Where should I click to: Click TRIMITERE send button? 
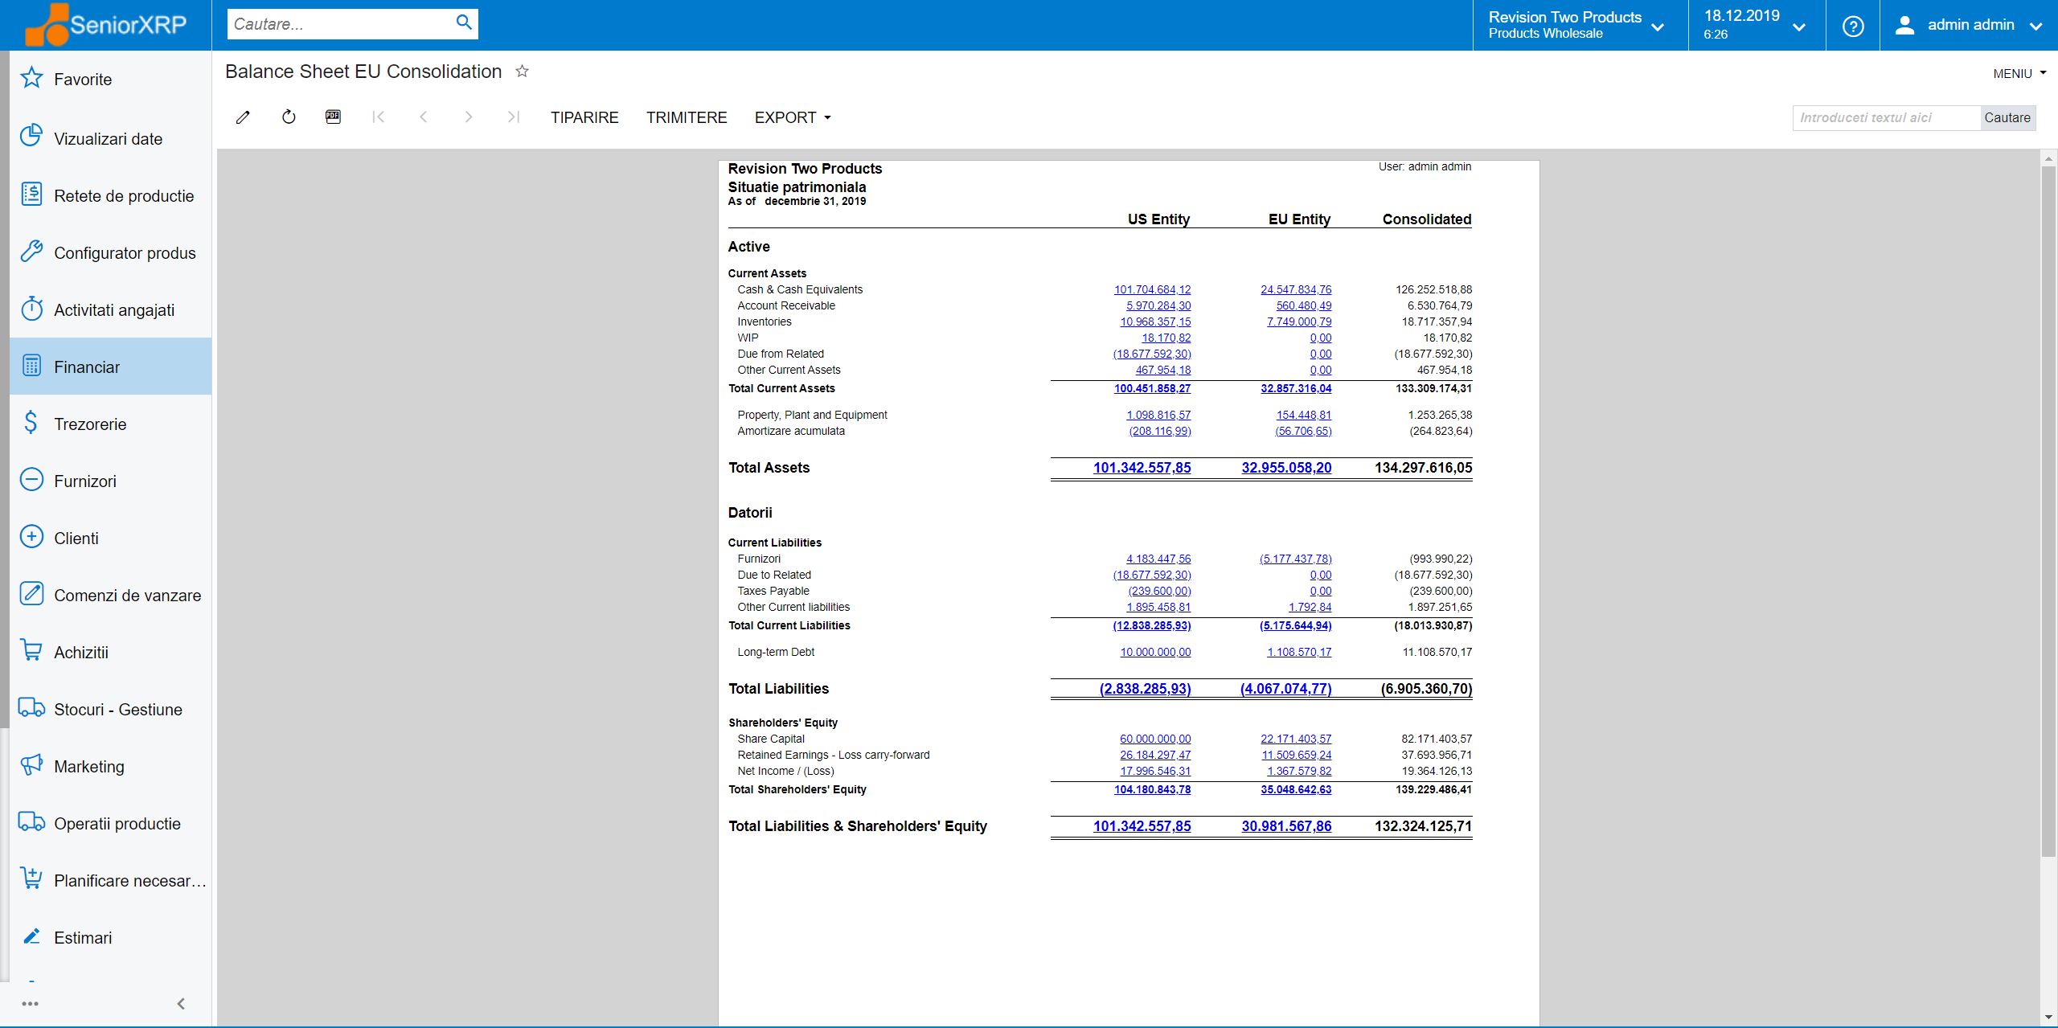(x=687, y=117)
